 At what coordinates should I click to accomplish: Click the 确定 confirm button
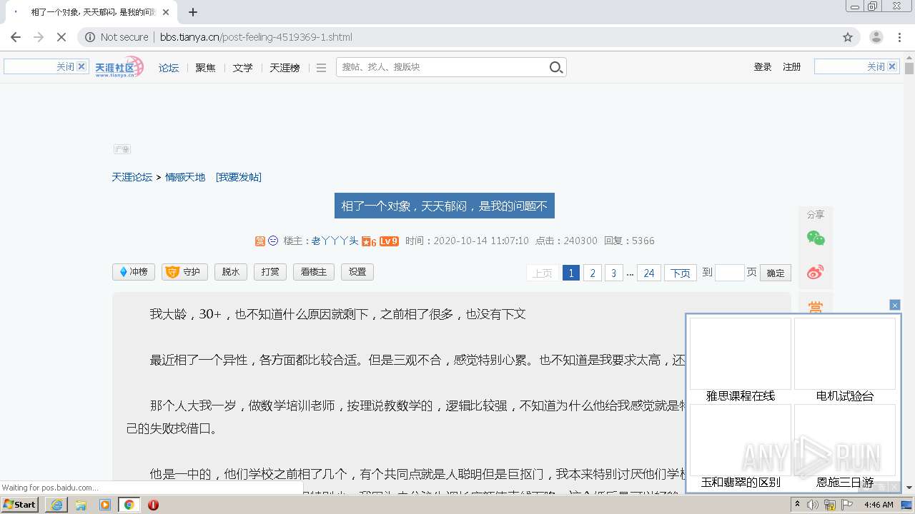tap(776, 273)
